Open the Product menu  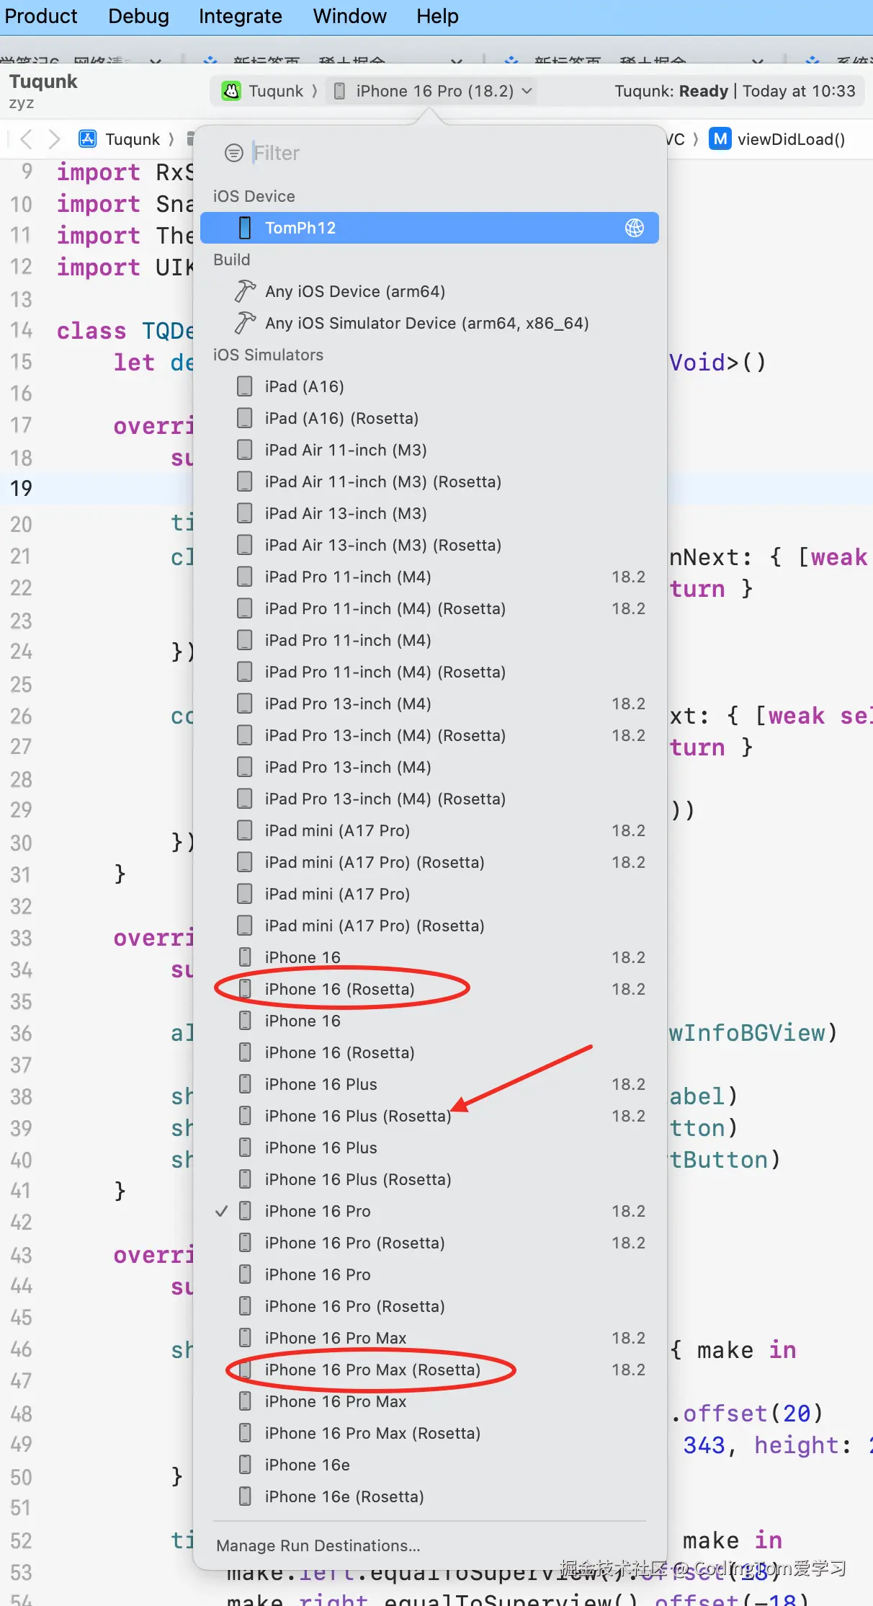point(40,16)
